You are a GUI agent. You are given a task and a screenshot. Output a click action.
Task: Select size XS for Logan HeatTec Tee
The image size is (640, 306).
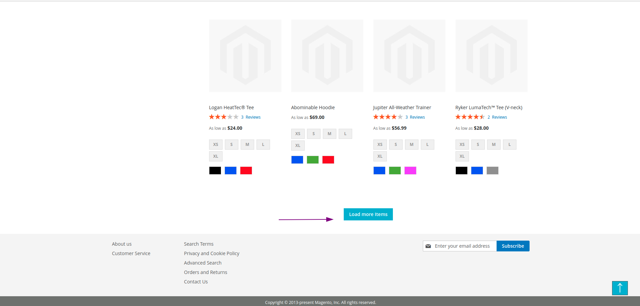(216, 145)
